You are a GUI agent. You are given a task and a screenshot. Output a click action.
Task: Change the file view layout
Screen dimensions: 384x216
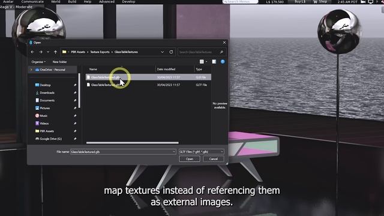[202, 62]
